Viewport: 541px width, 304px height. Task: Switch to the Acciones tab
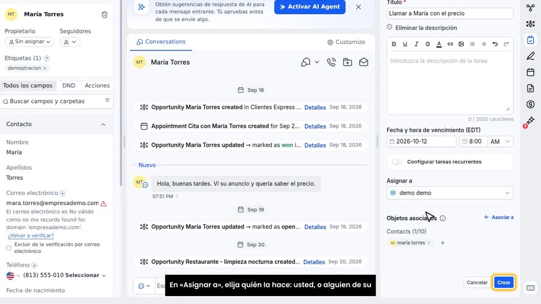[x=97, y=86]
